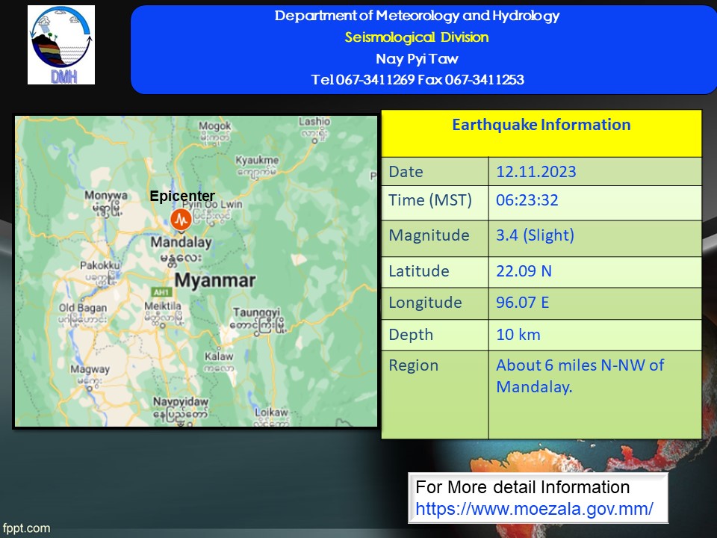Select the longitude value 96.07 E
717x538 pixels.
522,303
